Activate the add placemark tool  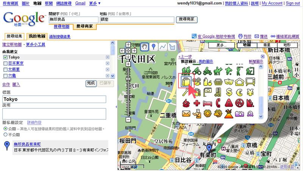point(153,47)
